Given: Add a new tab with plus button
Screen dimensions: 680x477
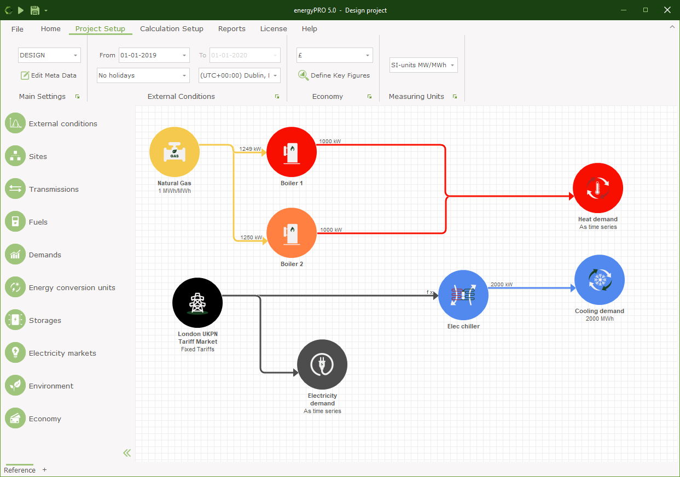Looking at the screenshot, I should (44, 470).
